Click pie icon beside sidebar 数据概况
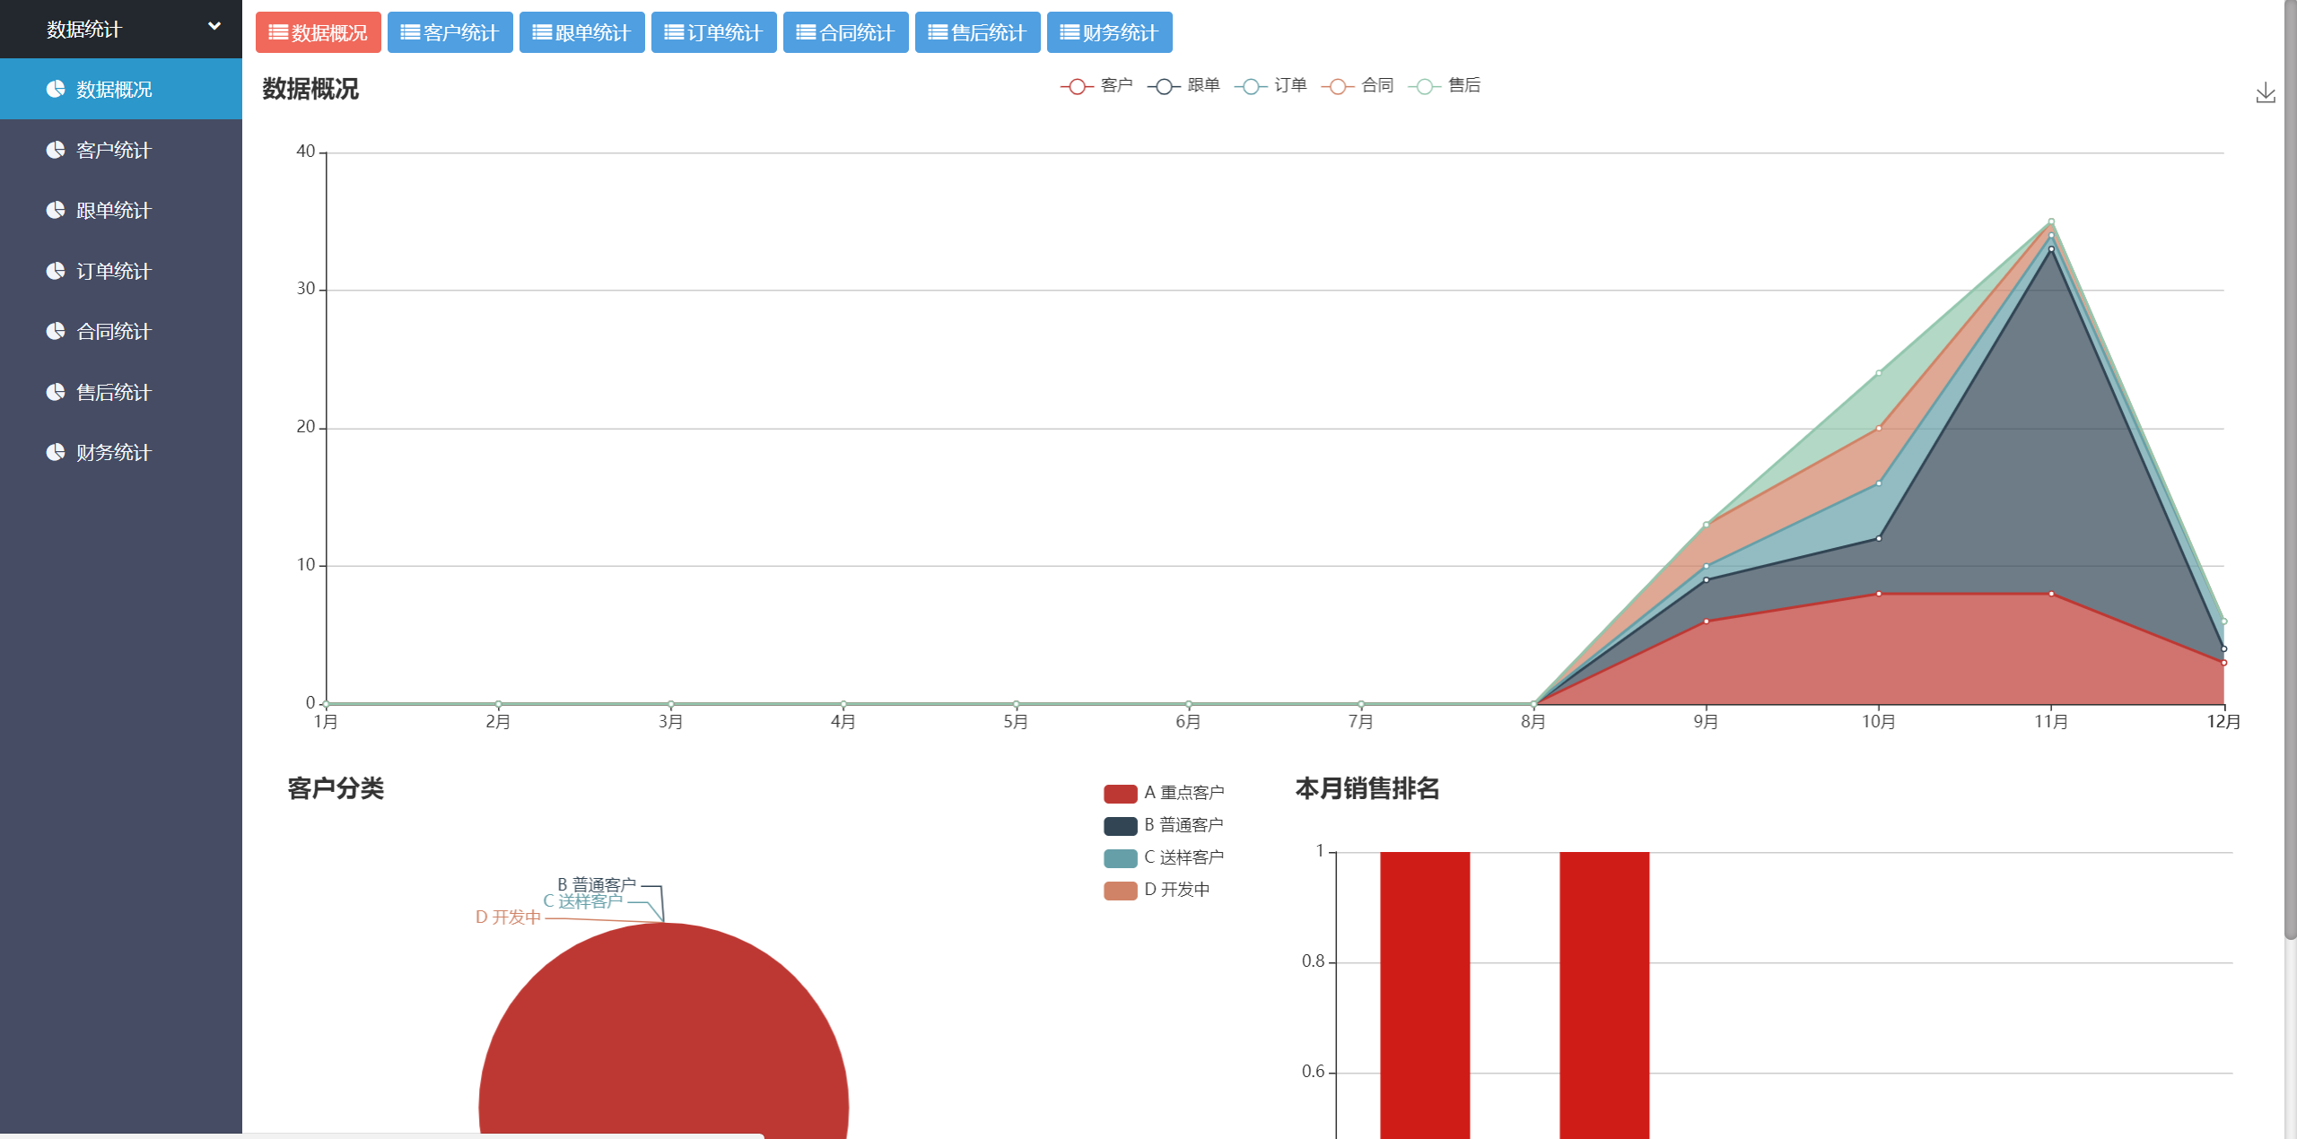This screenshot has width=2297, height=1139. pos(56,89)
